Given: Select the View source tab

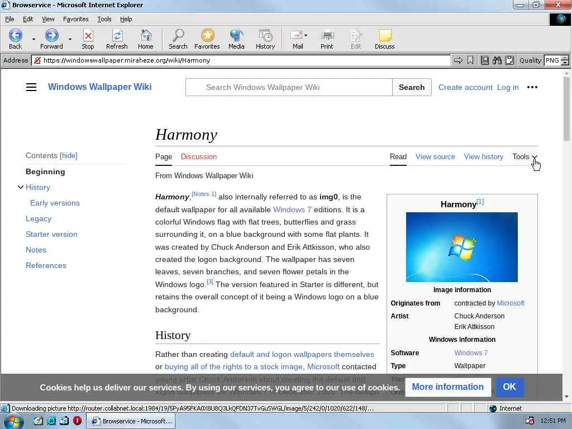Looking at the screenshot, I should pyautogui.click(x=435, y=156).
